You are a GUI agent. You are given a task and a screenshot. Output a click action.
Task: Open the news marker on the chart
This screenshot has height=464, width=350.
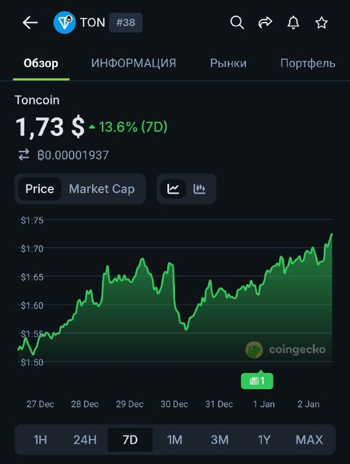pos(257,380)
